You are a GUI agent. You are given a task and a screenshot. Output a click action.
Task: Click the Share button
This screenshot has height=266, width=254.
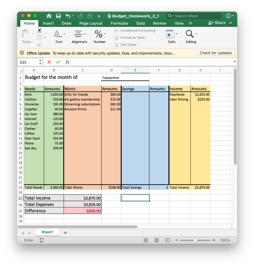pyautogui.click(x=217, y=23)
